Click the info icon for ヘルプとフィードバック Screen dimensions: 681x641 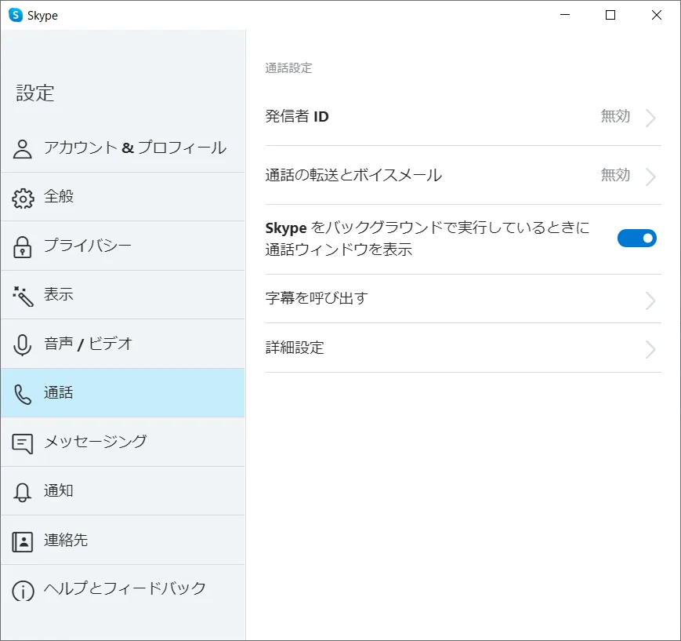23,590
